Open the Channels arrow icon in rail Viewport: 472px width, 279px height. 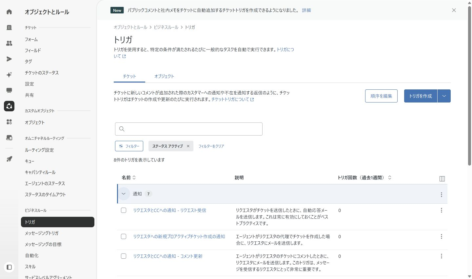pyautogui.click(x=9, y=59)
